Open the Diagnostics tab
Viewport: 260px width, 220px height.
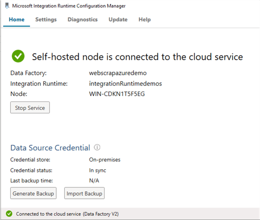point(83,19)
